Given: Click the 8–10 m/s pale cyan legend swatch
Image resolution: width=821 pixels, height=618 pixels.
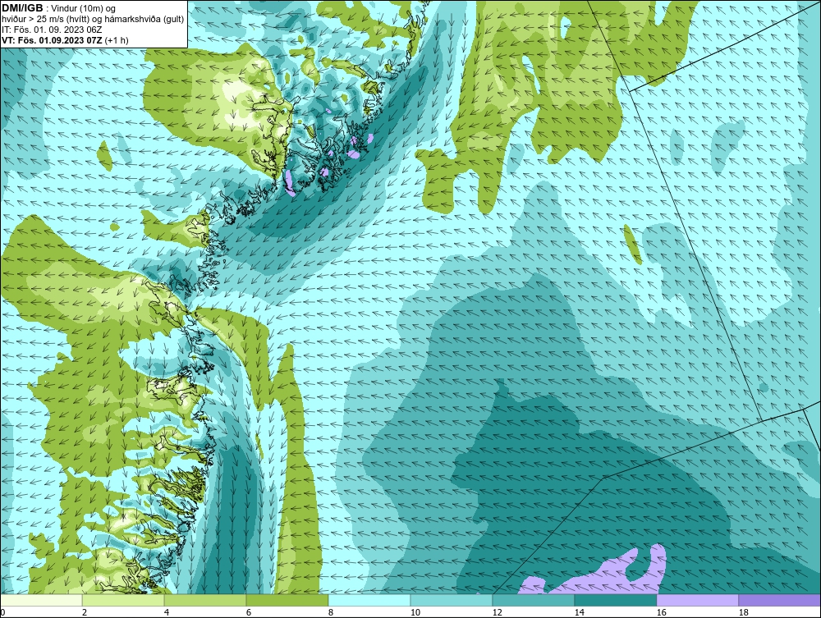Looking at the screenshot, I should (369, 600).
